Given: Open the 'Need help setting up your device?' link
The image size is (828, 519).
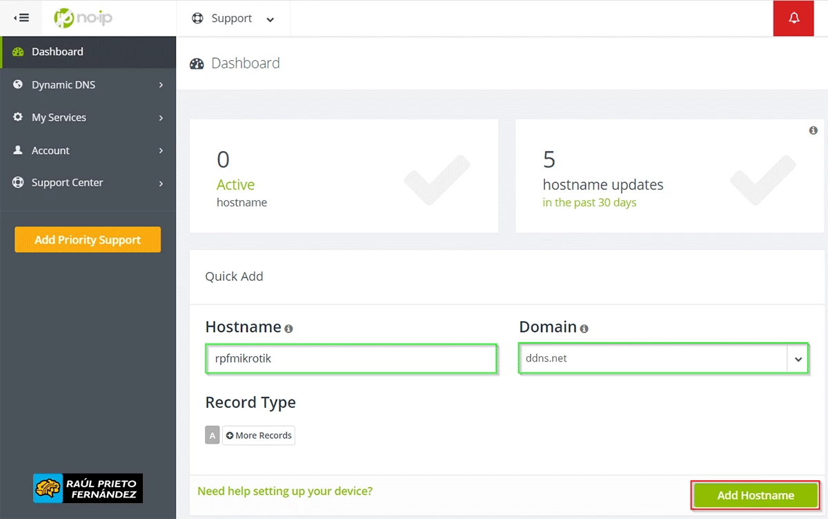Looking at the screenshot, I should pos(285,491).
